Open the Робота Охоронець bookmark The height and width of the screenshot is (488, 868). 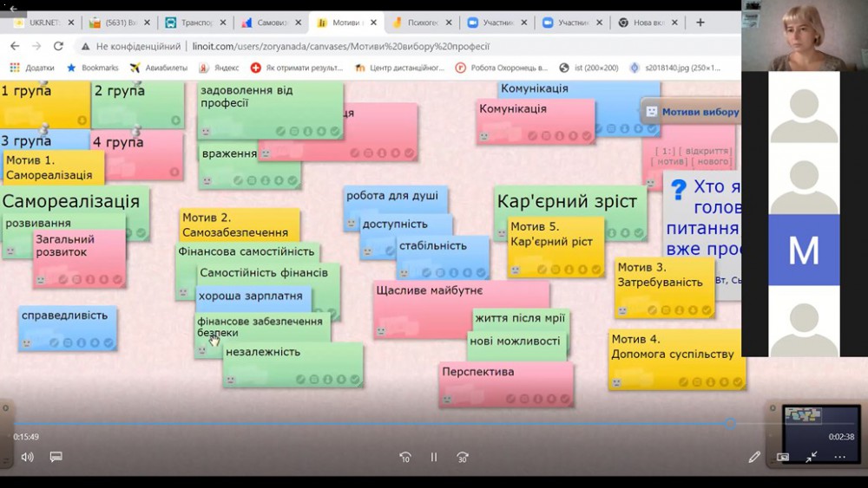[502, 68]
